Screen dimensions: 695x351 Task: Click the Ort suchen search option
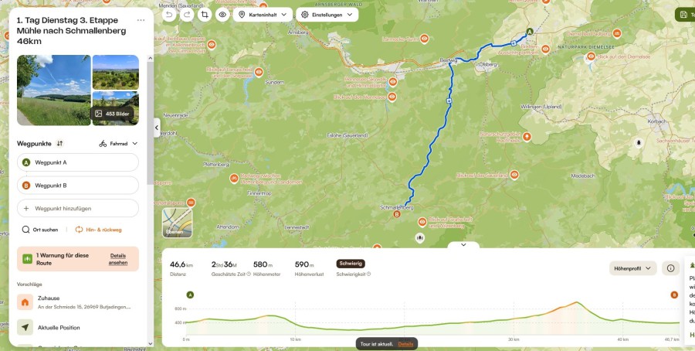40,230
